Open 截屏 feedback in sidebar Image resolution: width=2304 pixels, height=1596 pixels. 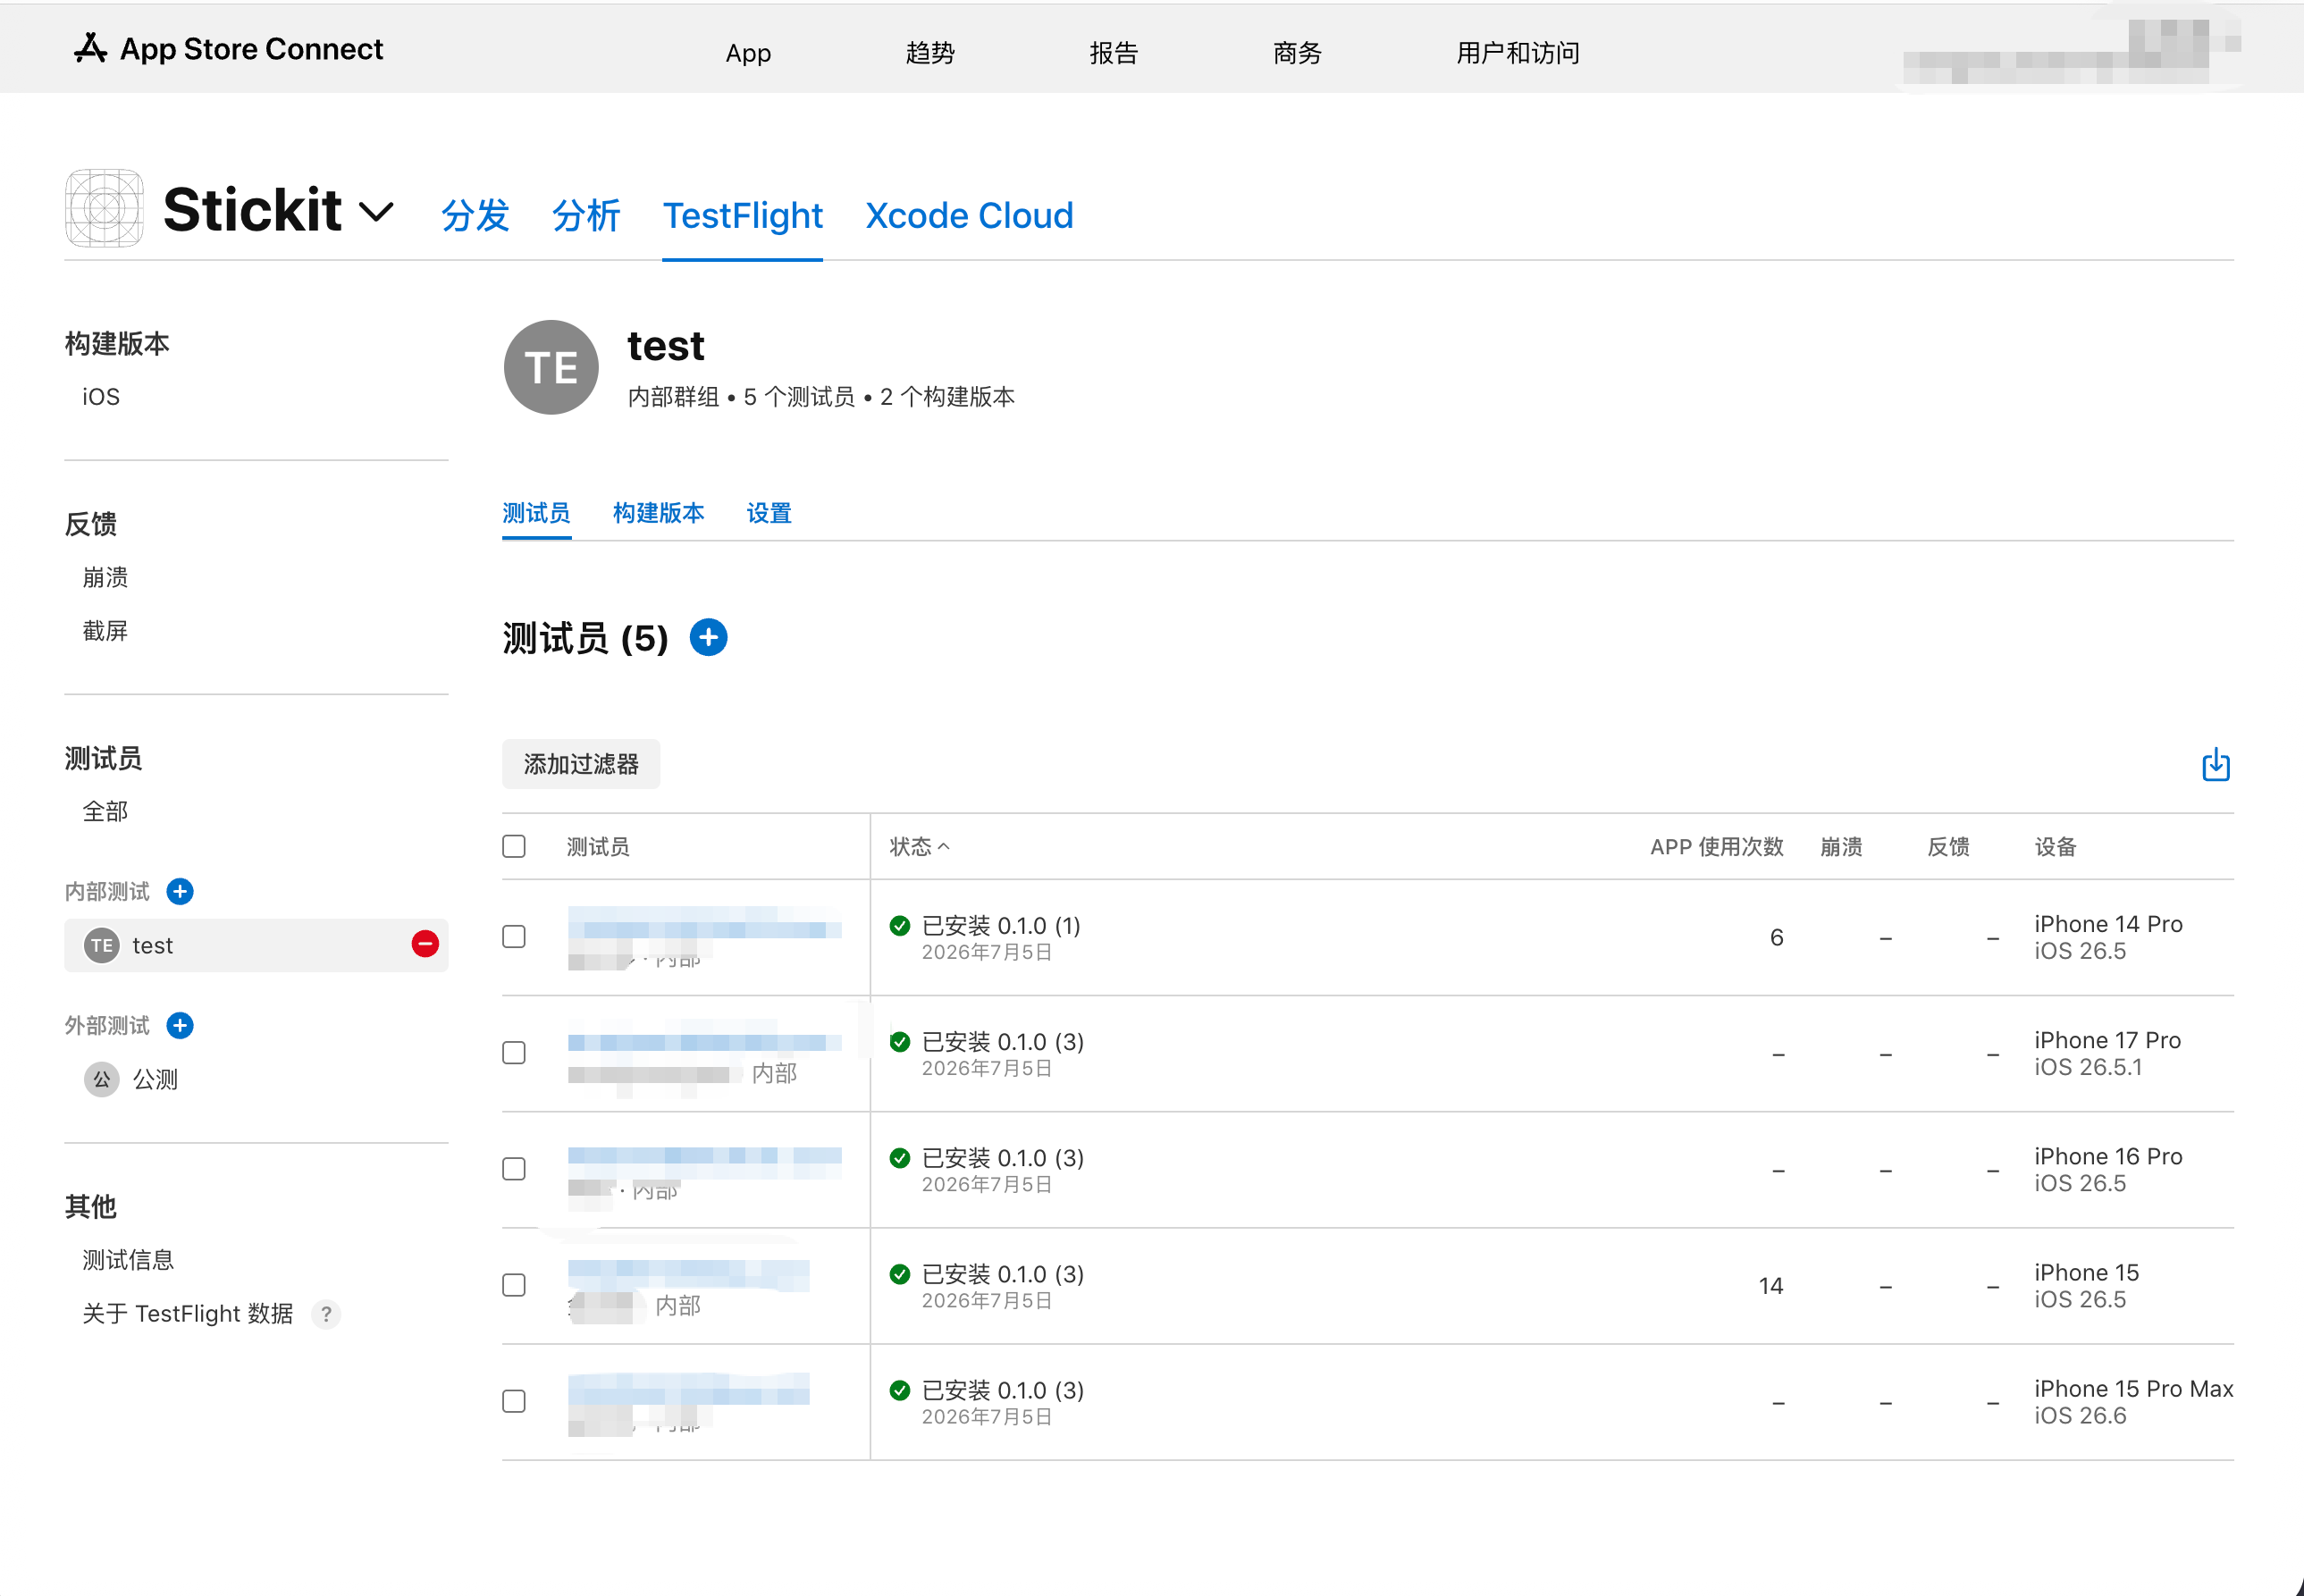tap(105, 631)
